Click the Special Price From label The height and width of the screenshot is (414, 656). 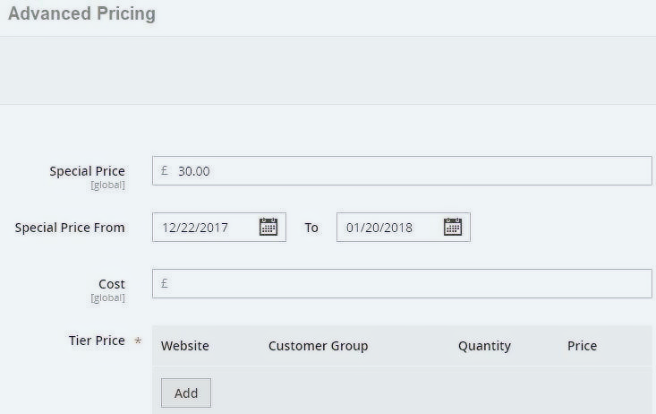70,228
